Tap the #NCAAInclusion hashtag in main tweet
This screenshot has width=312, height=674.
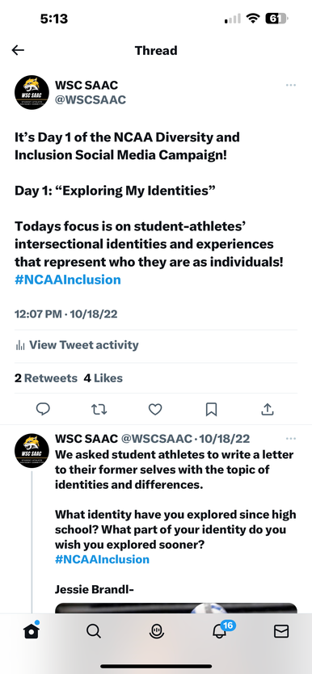click(67, 280)
